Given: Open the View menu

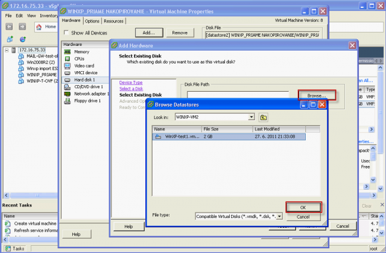Looking at the screenshot, I should (31, 16).
